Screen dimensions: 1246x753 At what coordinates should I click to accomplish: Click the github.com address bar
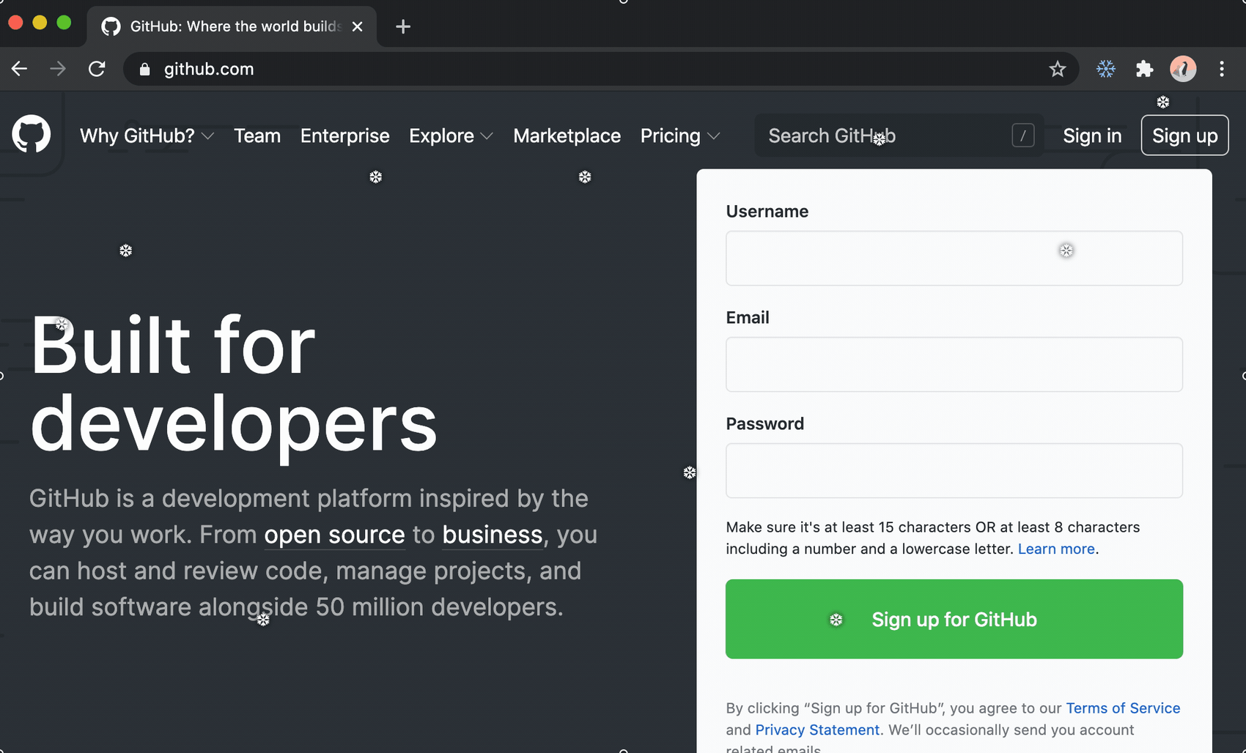pyautogui.click(x=600, y=69)
